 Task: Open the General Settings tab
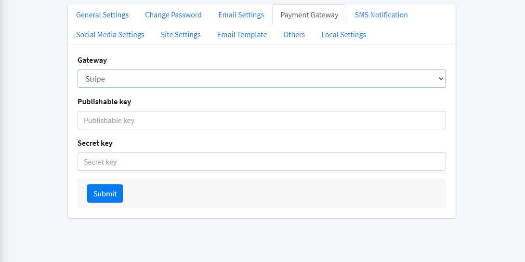coord(102,15)
